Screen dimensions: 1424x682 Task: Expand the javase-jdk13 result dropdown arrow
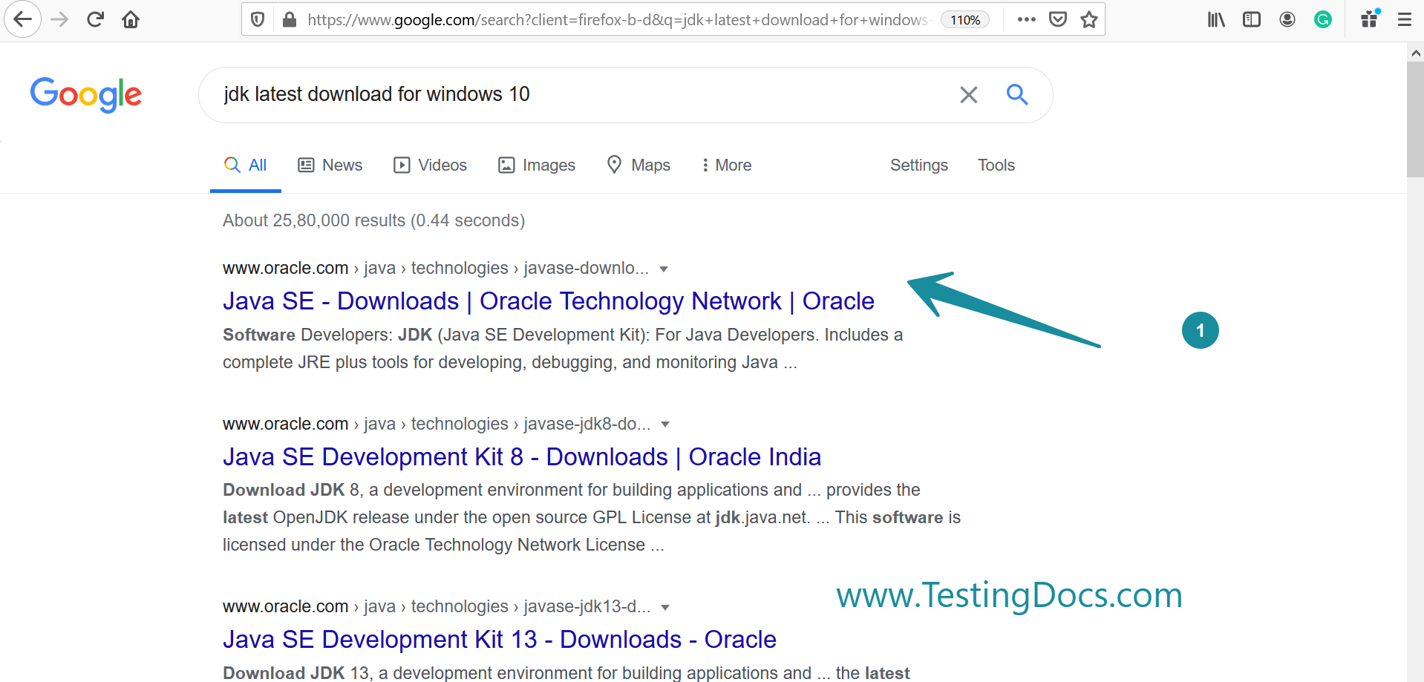[x=665, y=608]
